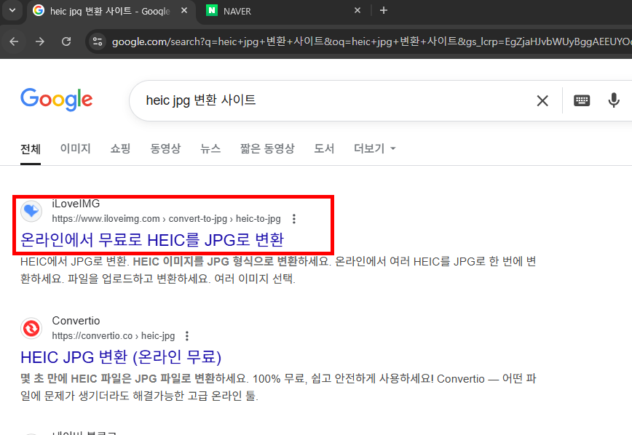Start a voice search with the microphone icon
This screenshot has height=435, width=632.
tap(614, 100)
